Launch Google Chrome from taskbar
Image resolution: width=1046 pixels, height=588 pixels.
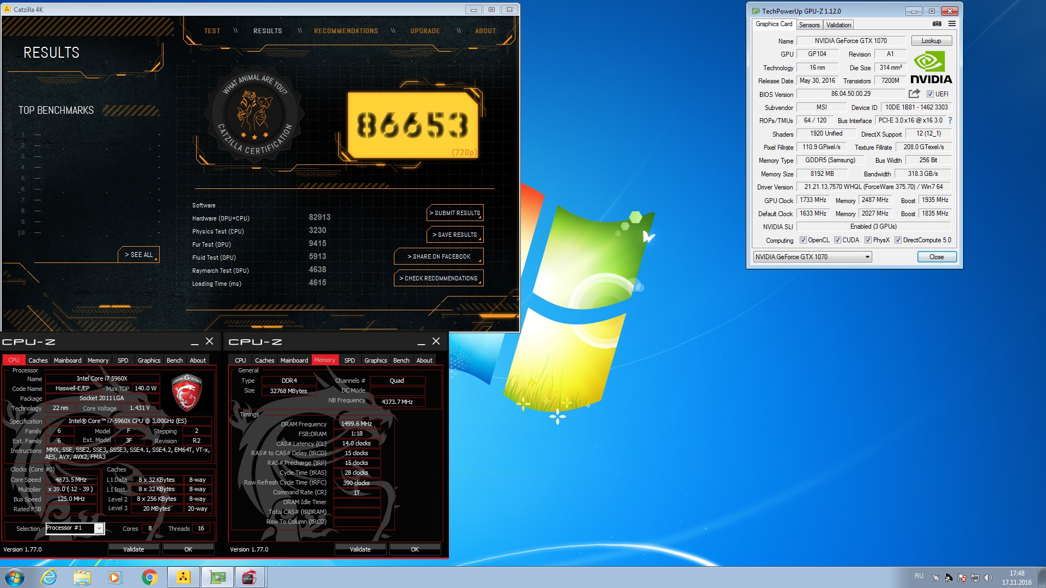click(x=149, y=577)
